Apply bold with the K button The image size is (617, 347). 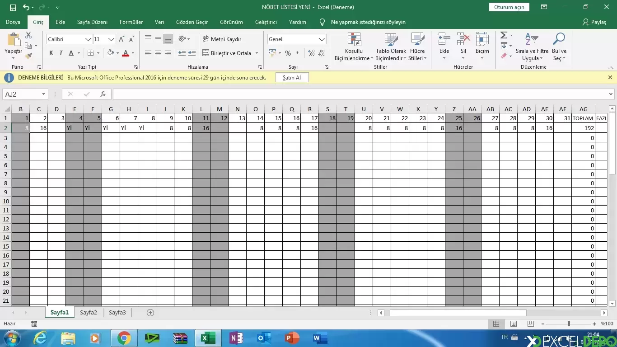click(x=51, y=53)
